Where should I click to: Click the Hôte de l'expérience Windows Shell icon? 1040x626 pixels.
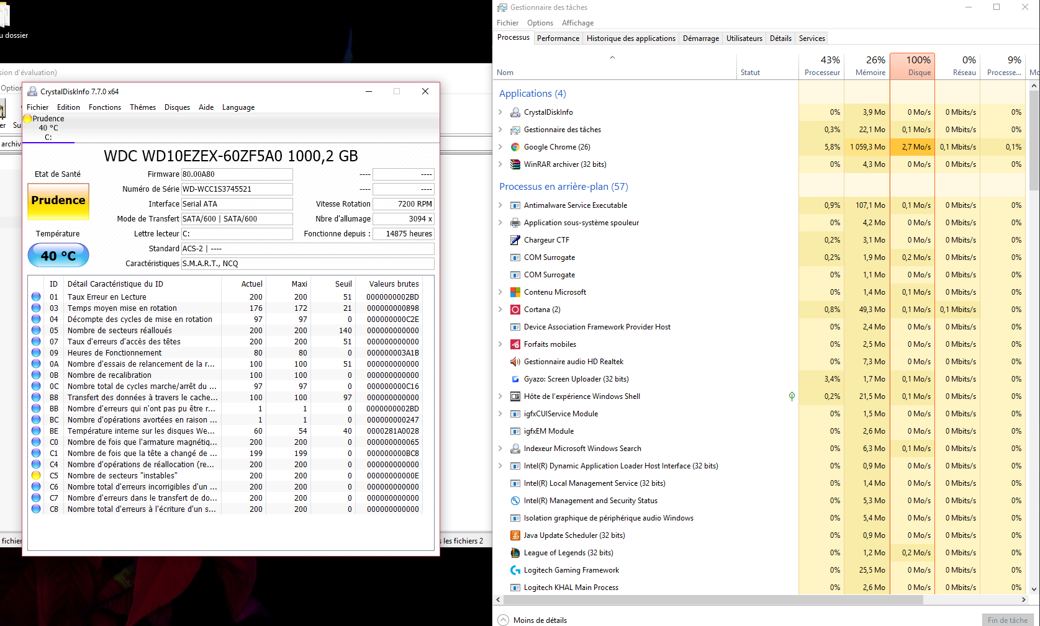coord(515,396)
